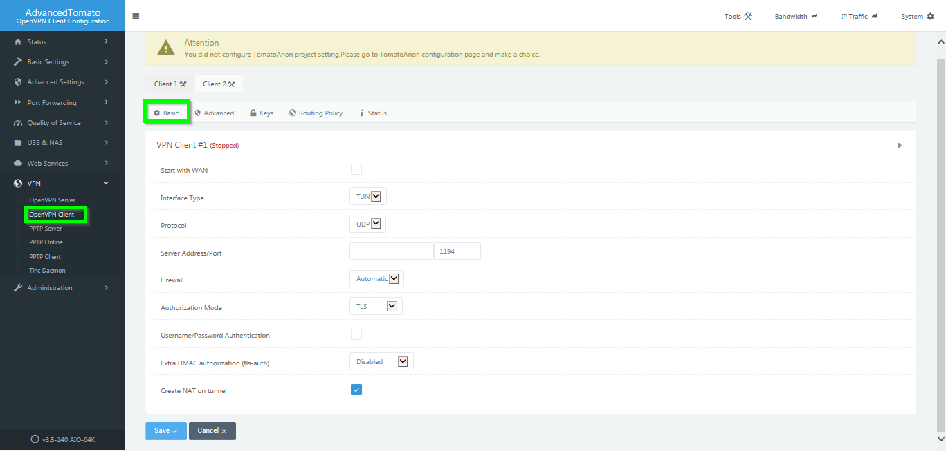Open PPTP Online in sidebar
946x451 pixels.
coord(46,242)
